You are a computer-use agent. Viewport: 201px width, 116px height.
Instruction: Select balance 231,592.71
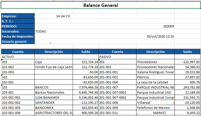coord(187,97)
